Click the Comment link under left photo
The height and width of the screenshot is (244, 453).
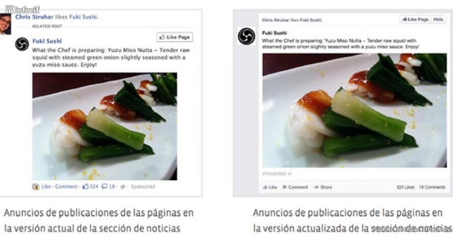[66, 187]
